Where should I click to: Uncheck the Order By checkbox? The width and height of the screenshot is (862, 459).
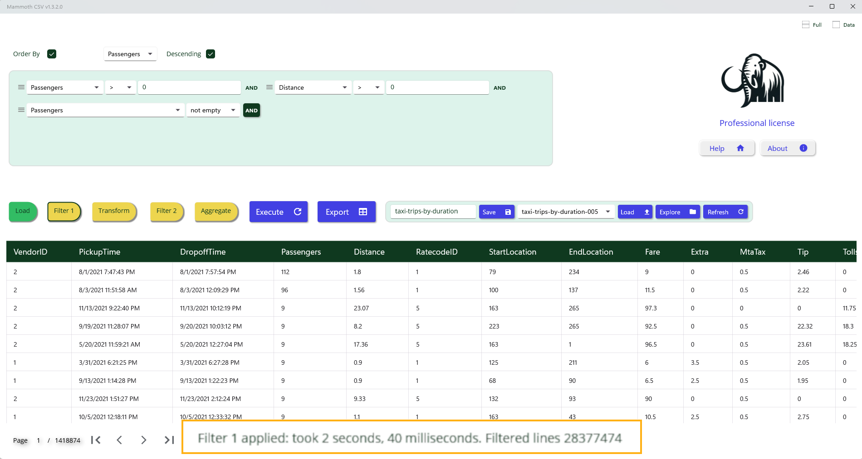[52, 54]
